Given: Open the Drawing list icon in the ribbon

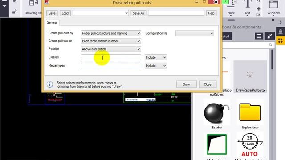Looking at the screenshot, I should [x=34, y=3].
